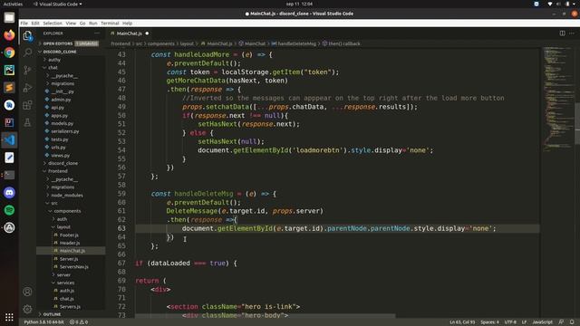Open the Explorer view in activity bar

pyautogui.click(x=27, y=35)
